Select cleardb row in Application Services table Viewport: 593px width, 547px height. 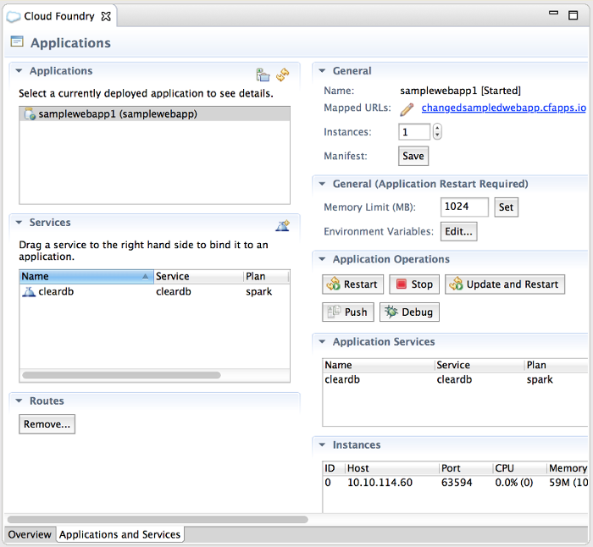[456, 379]
